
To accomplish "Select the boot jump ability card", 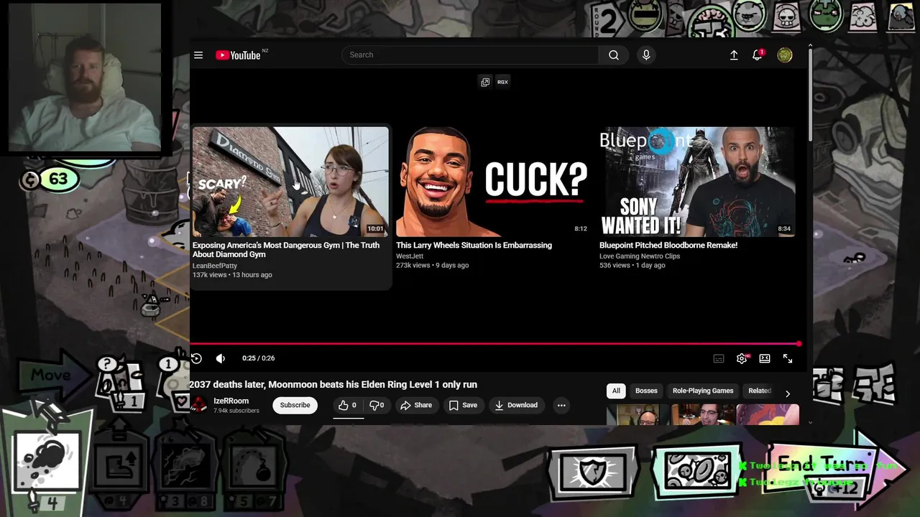I will pyautogui.click(x=119, y=468).
